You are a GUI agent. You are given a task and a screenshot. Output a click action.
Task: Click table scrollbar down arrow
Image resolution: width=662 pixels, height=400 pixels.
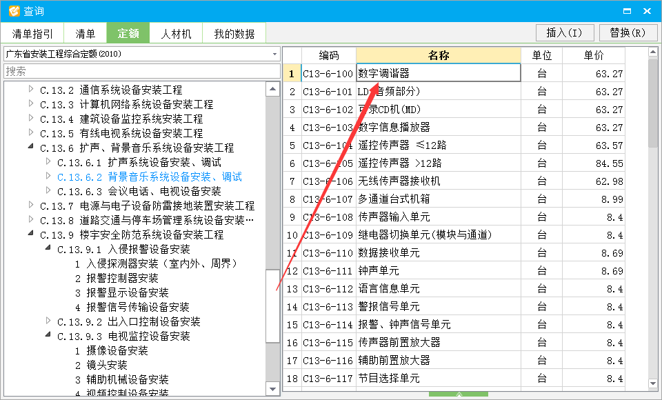coord(653,383)
